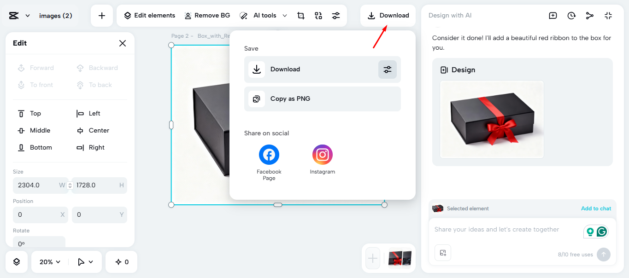The width and height of the screenshot is (629, 278).
Task: Click the bottom-left canvas corner handle
Action: [x=171, y=205]
